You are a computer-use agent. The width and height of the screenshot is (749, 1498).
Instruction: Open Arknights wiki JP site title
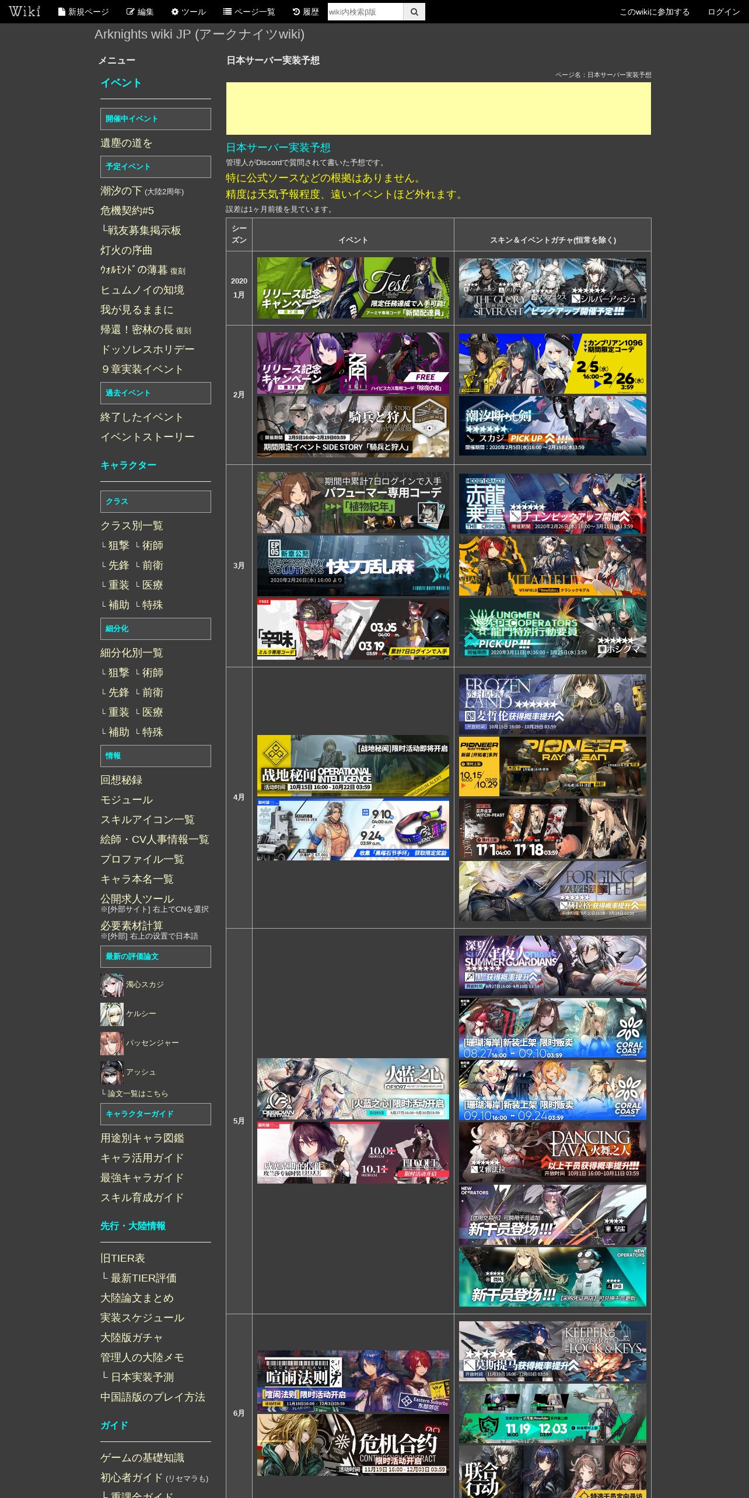click(199, 34)
